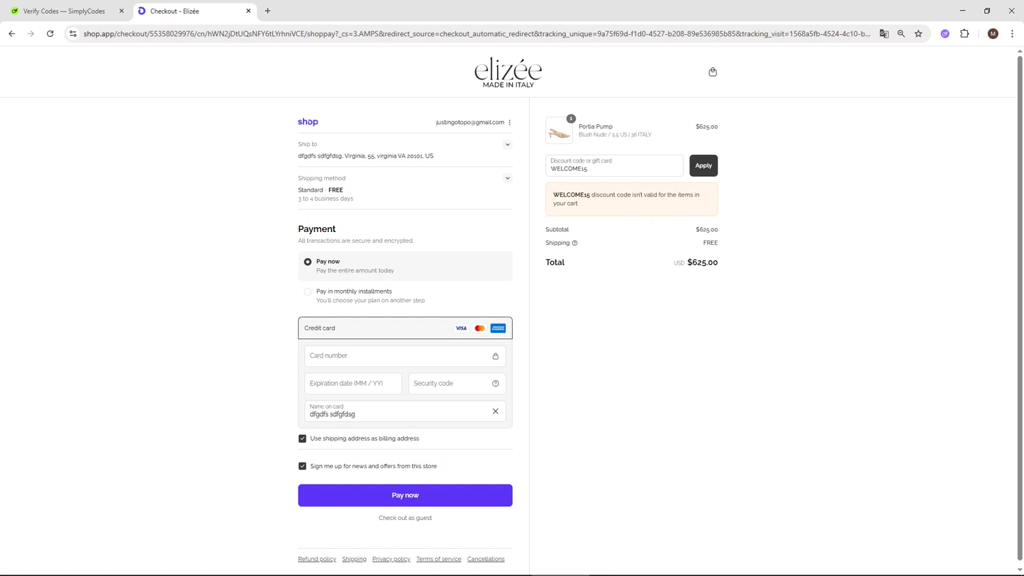Screen dimensions: 1024x576
Task: Click the security code help icon
Action: [496, 384]
